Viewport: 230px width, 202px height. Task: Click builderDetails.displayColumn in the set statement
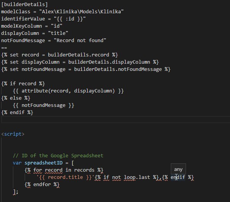coord(109,62)
